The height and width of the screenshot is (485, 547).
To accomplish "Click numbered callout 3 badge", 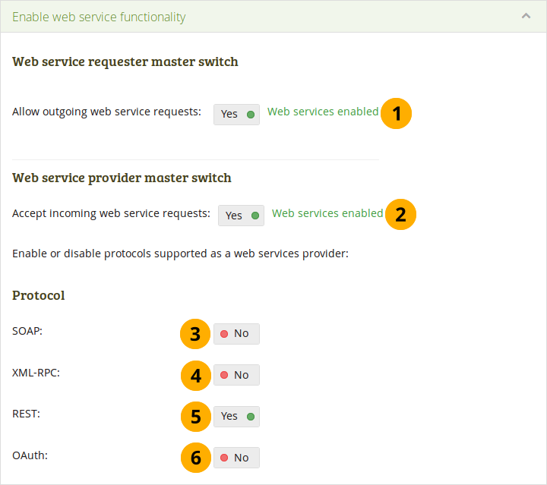I will pos(195,334).
